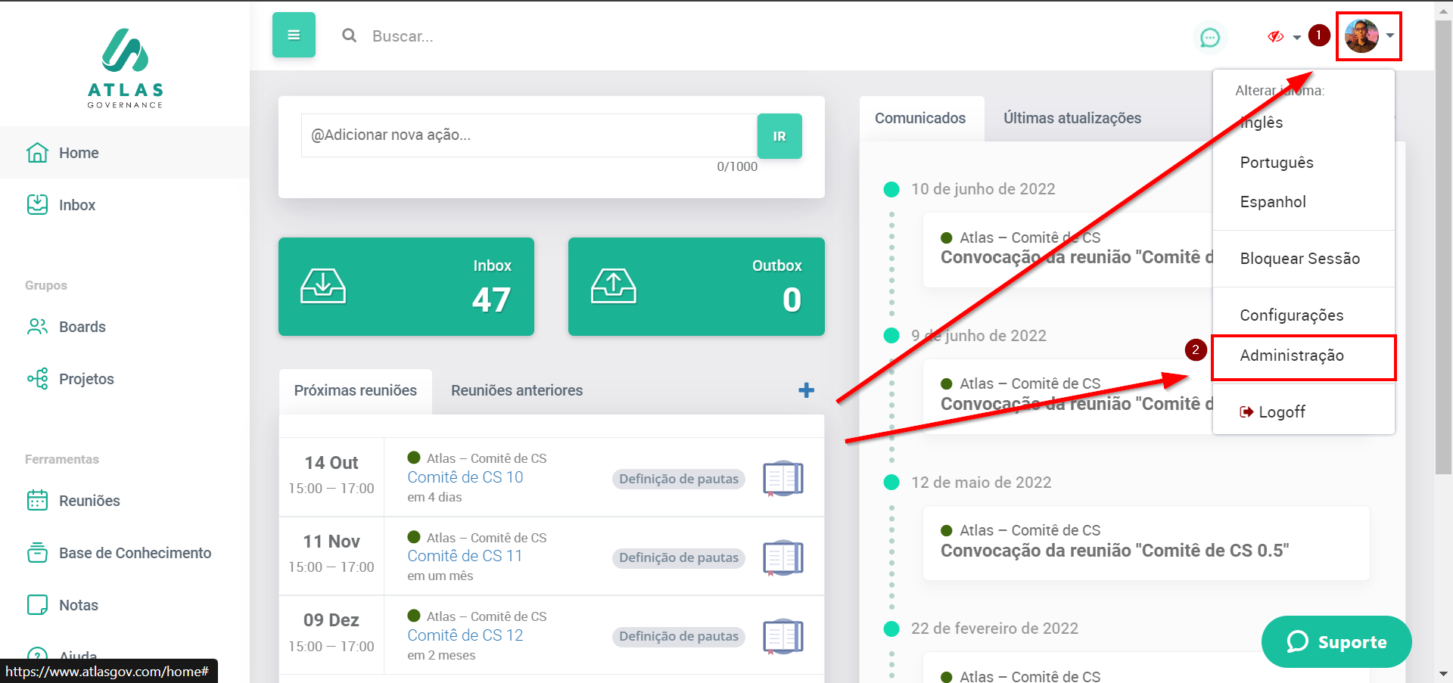Image resolution: width=1453 pixels, height=683 pixels.
Task: Open Comitê de CS 12 meeting link
Action: tap(465, 635)
